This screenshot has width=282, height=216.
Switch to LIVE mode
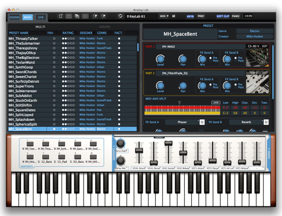tap(41, 17)
